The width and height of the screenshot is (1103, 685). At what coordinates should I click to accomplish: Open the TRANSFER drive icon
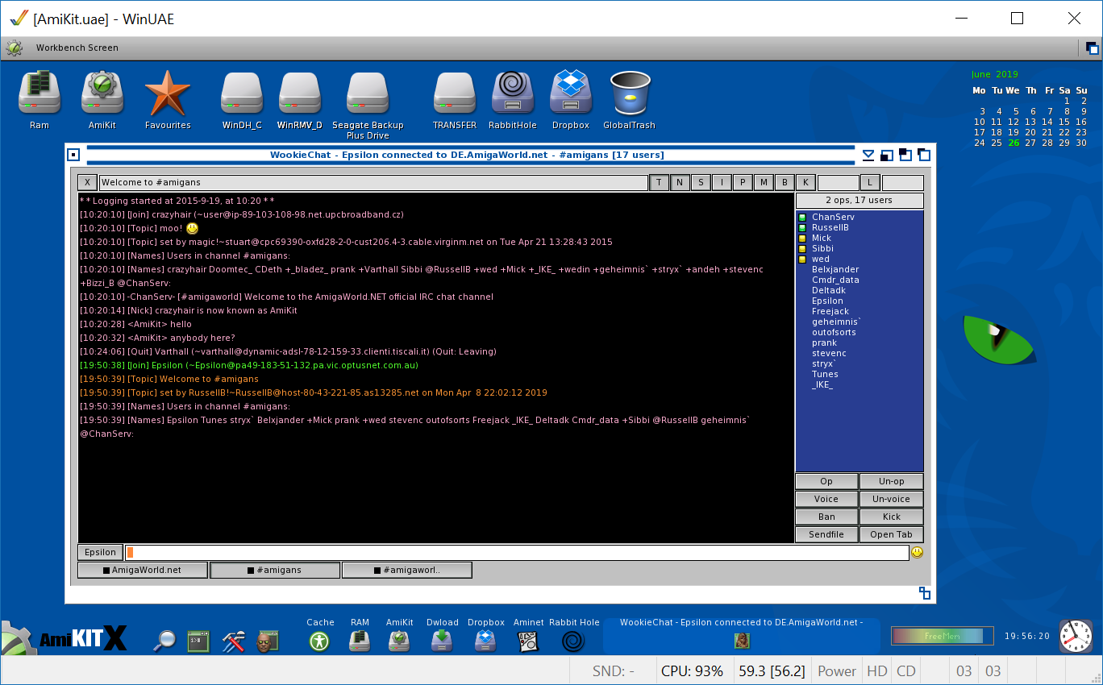pos(455,93)
